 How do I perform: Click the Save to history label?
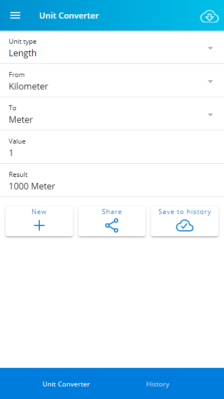pyautogui.click(x=185, y=212)
